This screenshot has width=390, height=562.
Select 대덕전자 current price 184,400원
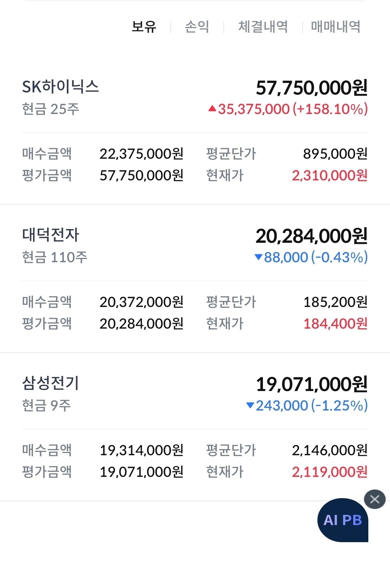(x=335, y=324)
